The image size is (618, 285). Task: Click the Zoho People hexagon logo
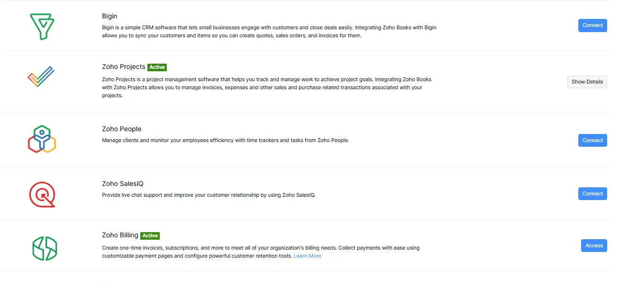coord(42,139)
